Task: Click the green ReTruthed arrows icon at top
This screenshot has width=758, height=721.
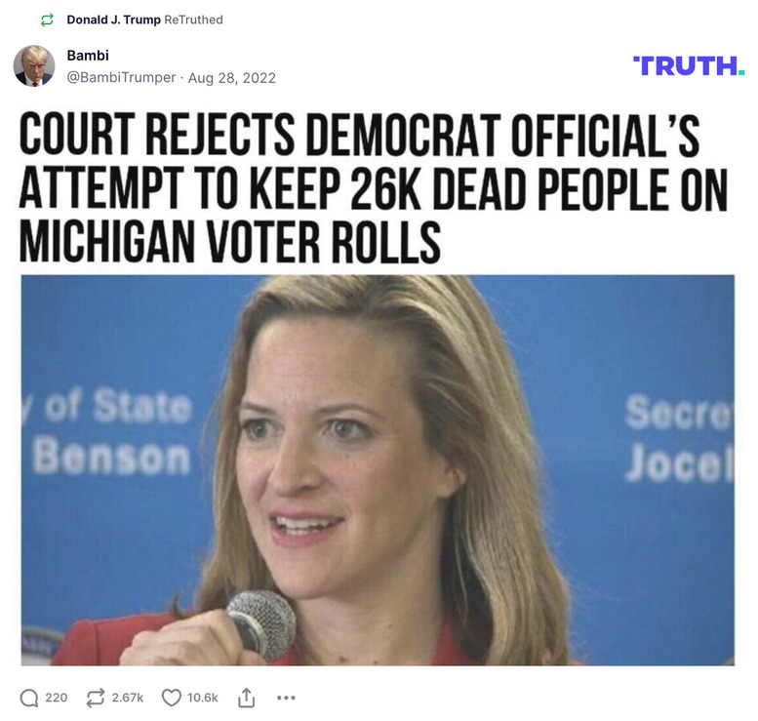Action: (46, 20)
